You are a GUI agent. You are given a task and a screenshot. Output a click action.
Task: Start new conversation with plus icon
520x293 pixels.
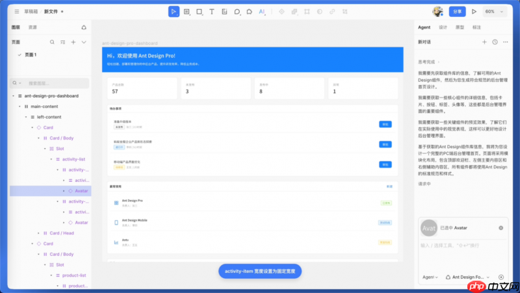484,42
